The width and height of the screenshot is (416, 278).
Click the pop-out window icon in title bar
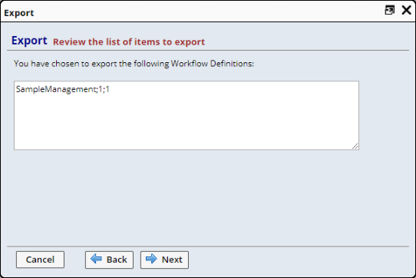pos(389,10)
